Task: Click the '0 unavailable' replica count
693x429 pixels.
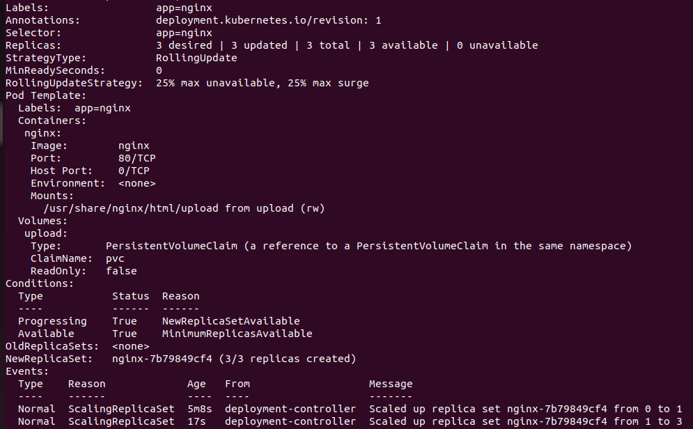Action: pos(497,45)
